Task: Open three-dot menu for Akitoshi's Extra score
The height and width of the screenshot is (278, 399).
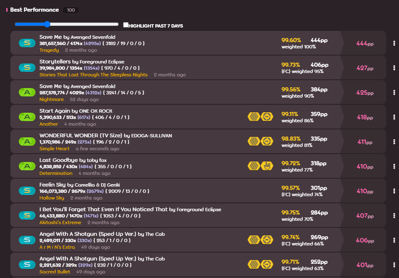Action: click(394, 215)
